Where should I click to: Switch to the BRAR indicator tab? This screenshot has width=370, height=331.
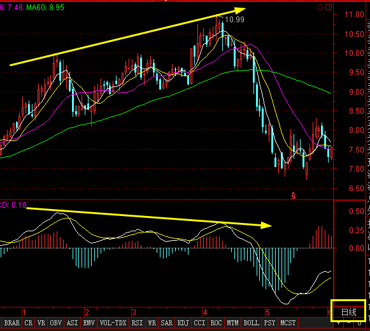pos(12,323)
